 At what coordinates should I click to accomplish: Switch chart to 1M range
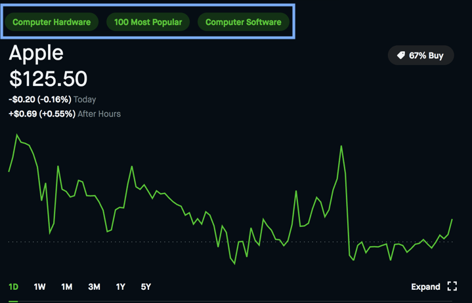point(66,287)
